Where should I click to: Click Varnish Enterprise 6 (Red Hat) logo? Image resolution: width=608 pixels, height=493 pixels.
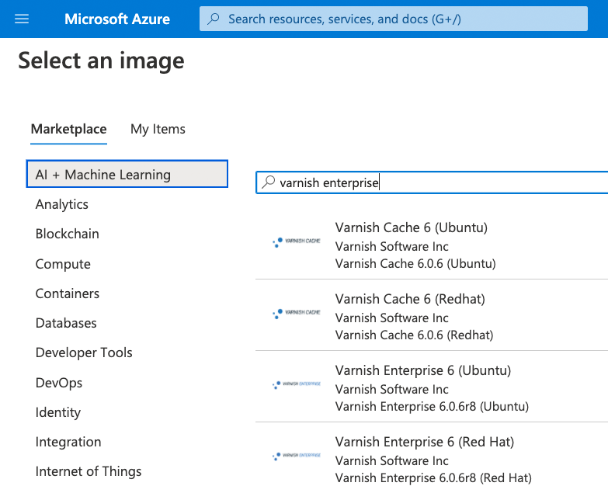click(297, 457)
